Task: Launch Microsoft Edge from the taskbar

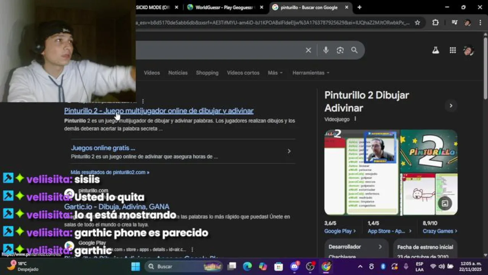Action: point(247,266)
